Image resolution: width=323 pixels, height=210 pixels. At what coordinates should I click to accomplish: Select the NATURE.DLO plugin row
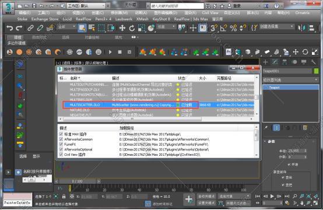click(x=156, y=110)
